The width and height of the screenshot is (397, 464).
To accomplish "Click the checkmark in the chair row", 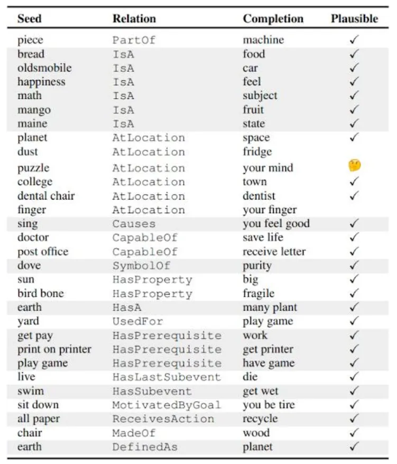I will click(354, 433).
